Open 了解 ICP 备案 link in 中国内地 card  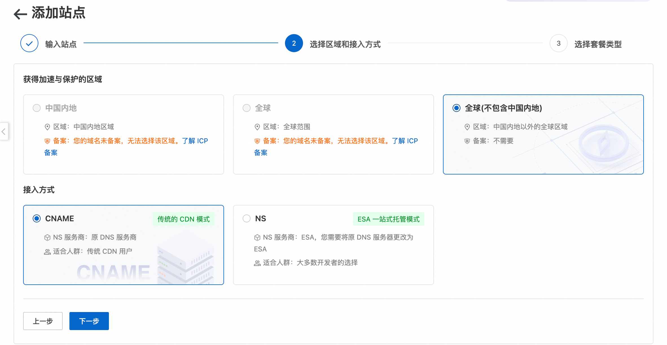pyautogui.click(x=195, y=141)
